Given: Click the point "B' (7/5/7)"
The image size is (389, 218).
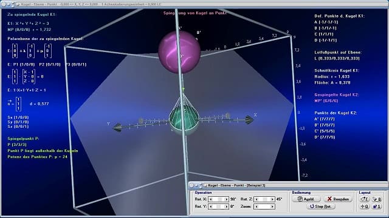Looking at the screenshot, I should [x=325, y=125].
